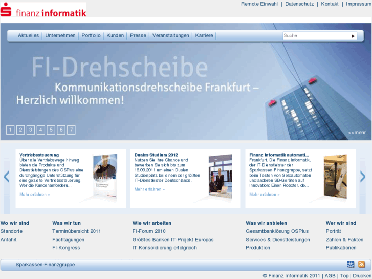The width and height of the screenshot is (372, 279).
Task: Open the Unternehmen menu
Action: [60, 36]
